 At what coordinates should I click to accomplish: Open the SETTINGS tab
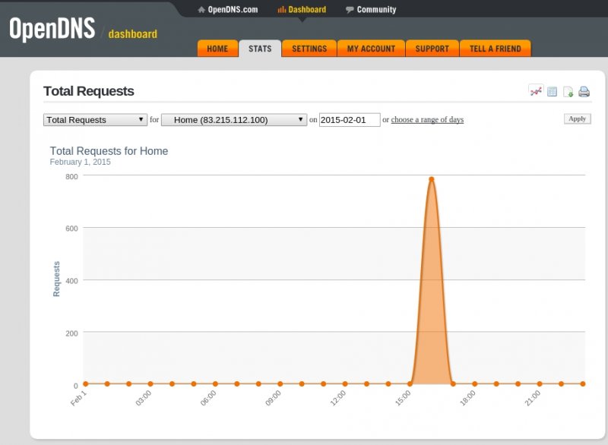309,49
